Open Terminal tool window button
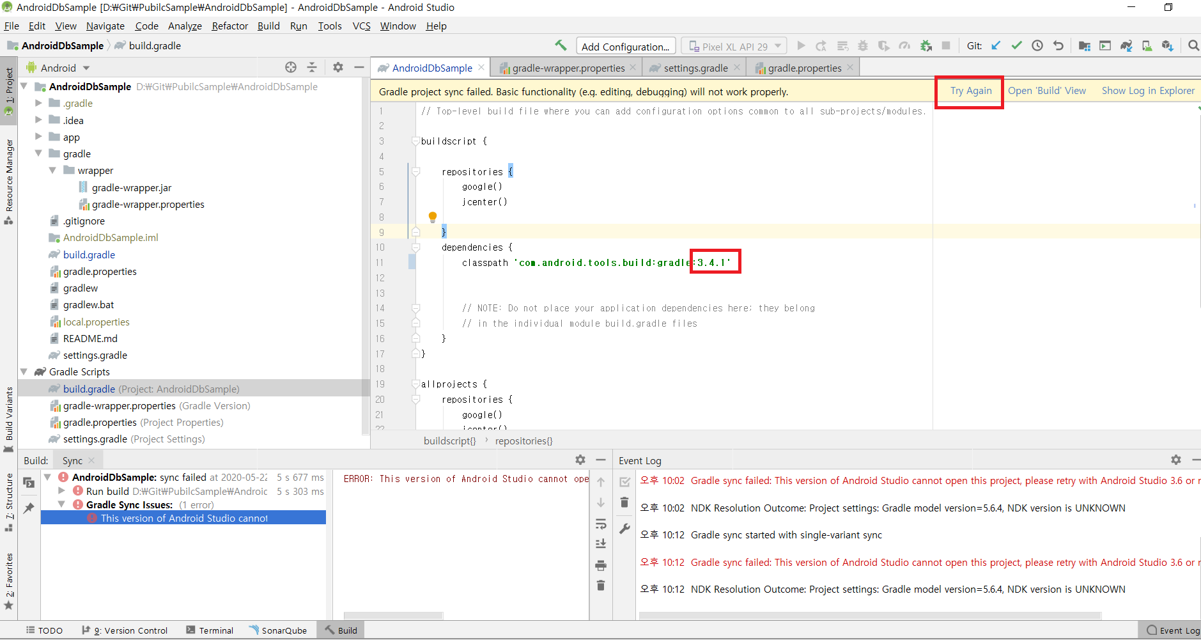This screenshot has width=1201, height=640. (x=210, y=630)
